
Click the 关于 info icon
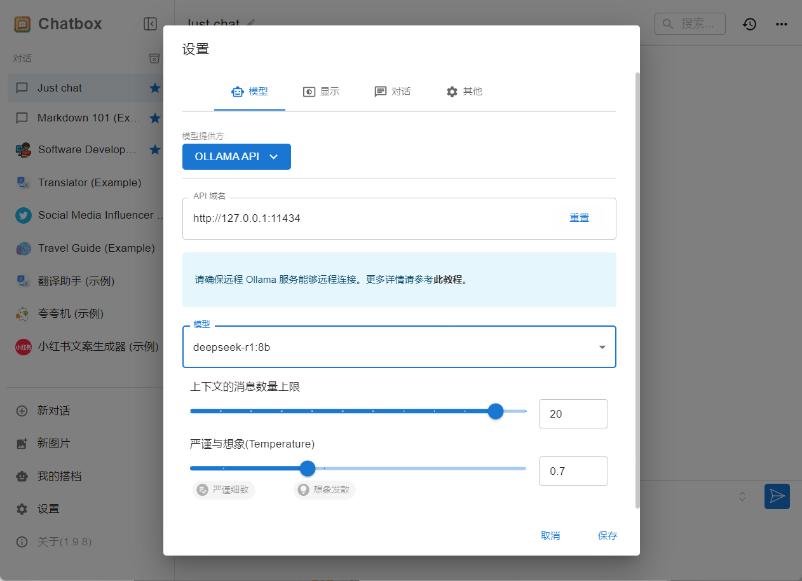tap(22, 542)
